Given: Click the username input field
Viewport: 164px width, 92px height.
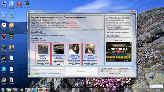Looking at the screenshot, I should click(x=47, y=68).
